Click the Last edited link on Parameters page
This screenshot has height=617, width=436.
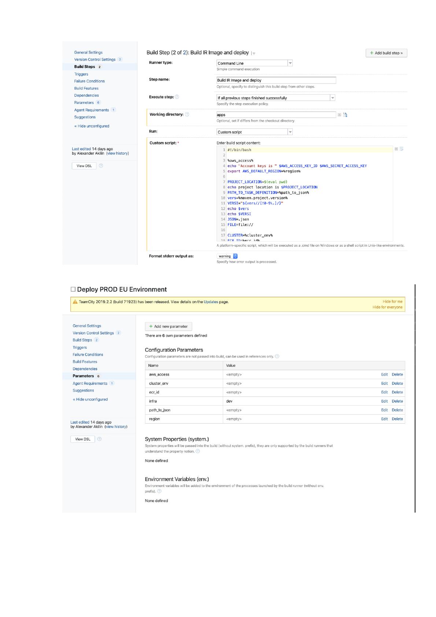point(80,422)
